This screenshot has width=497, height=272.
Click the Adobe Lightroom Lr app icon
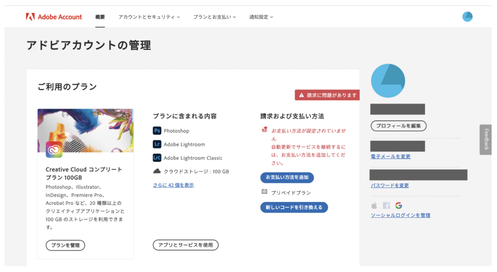tap(157, 144)
